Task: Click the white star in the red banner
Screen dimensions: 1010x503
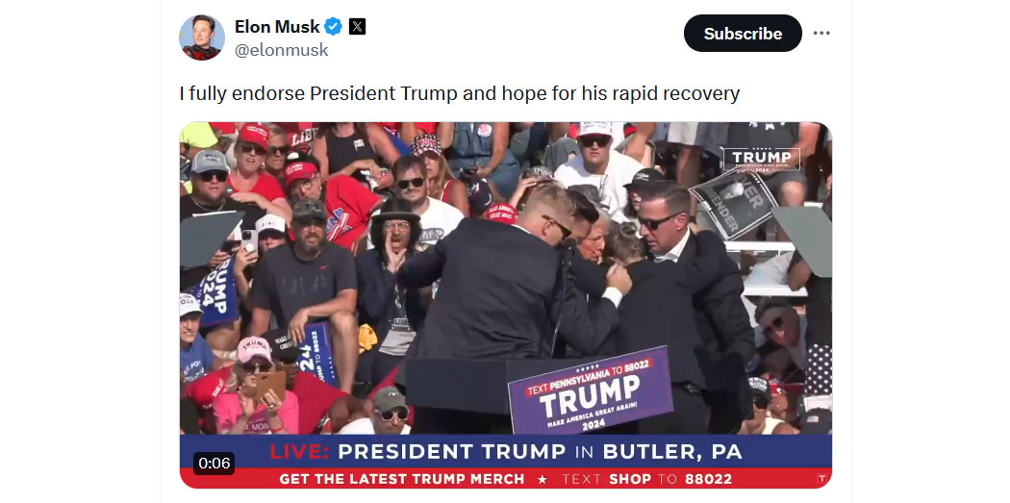Action: tap(543, 479)
